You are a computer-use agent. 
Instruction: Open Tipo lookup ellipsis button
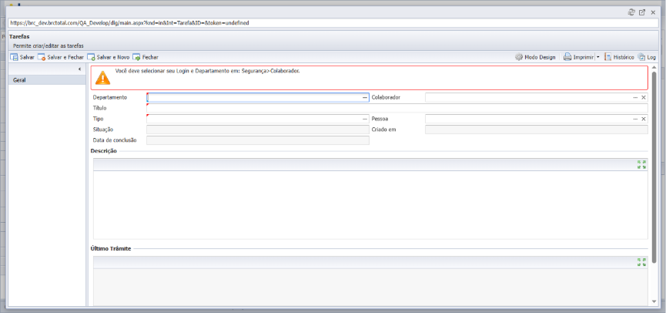365,119
